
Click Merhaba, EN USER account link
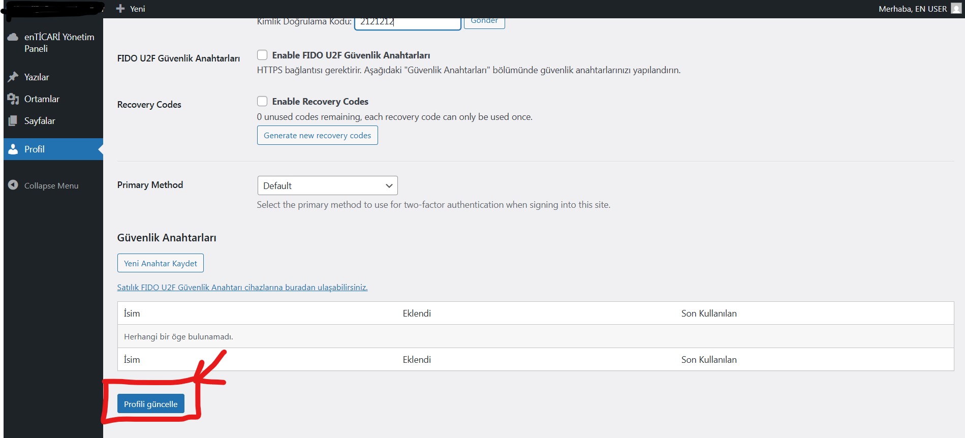coord(913,9)
